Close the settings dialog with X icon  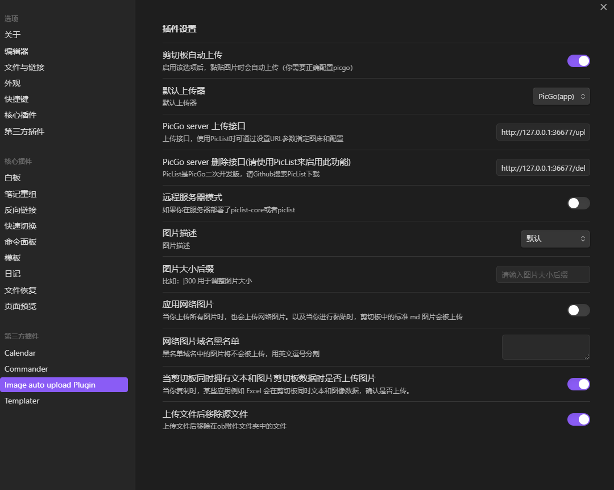pos(603,7)
